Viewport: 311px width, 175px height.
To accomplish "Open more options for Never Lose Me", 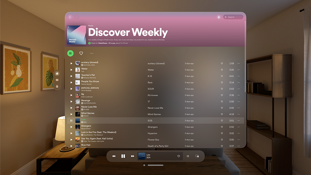I will click(x=239, y=108).
